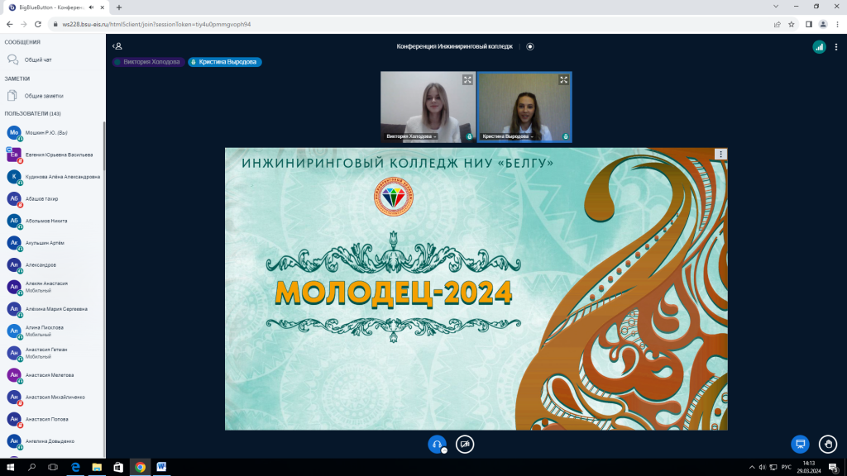
Task: Select user Алёхина Мария Сергеевна
Action: 52,309
